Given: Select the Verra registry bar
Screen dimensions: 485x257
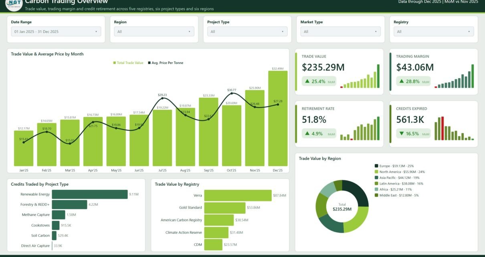Looking at the screenshot, I should pyautogui.click(x=238, y=195).
